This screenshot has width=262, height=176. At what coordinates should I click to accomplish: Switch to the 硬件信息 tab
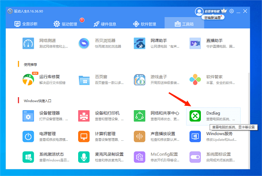point(105,24)
